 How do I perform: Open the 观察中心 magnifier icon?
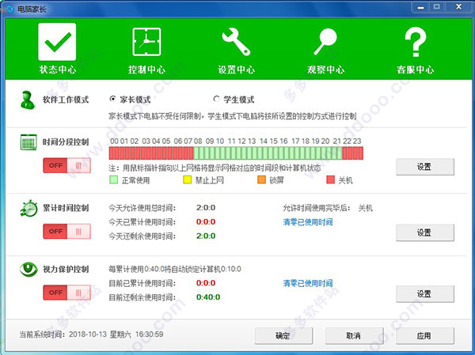[x=325, y=41]
